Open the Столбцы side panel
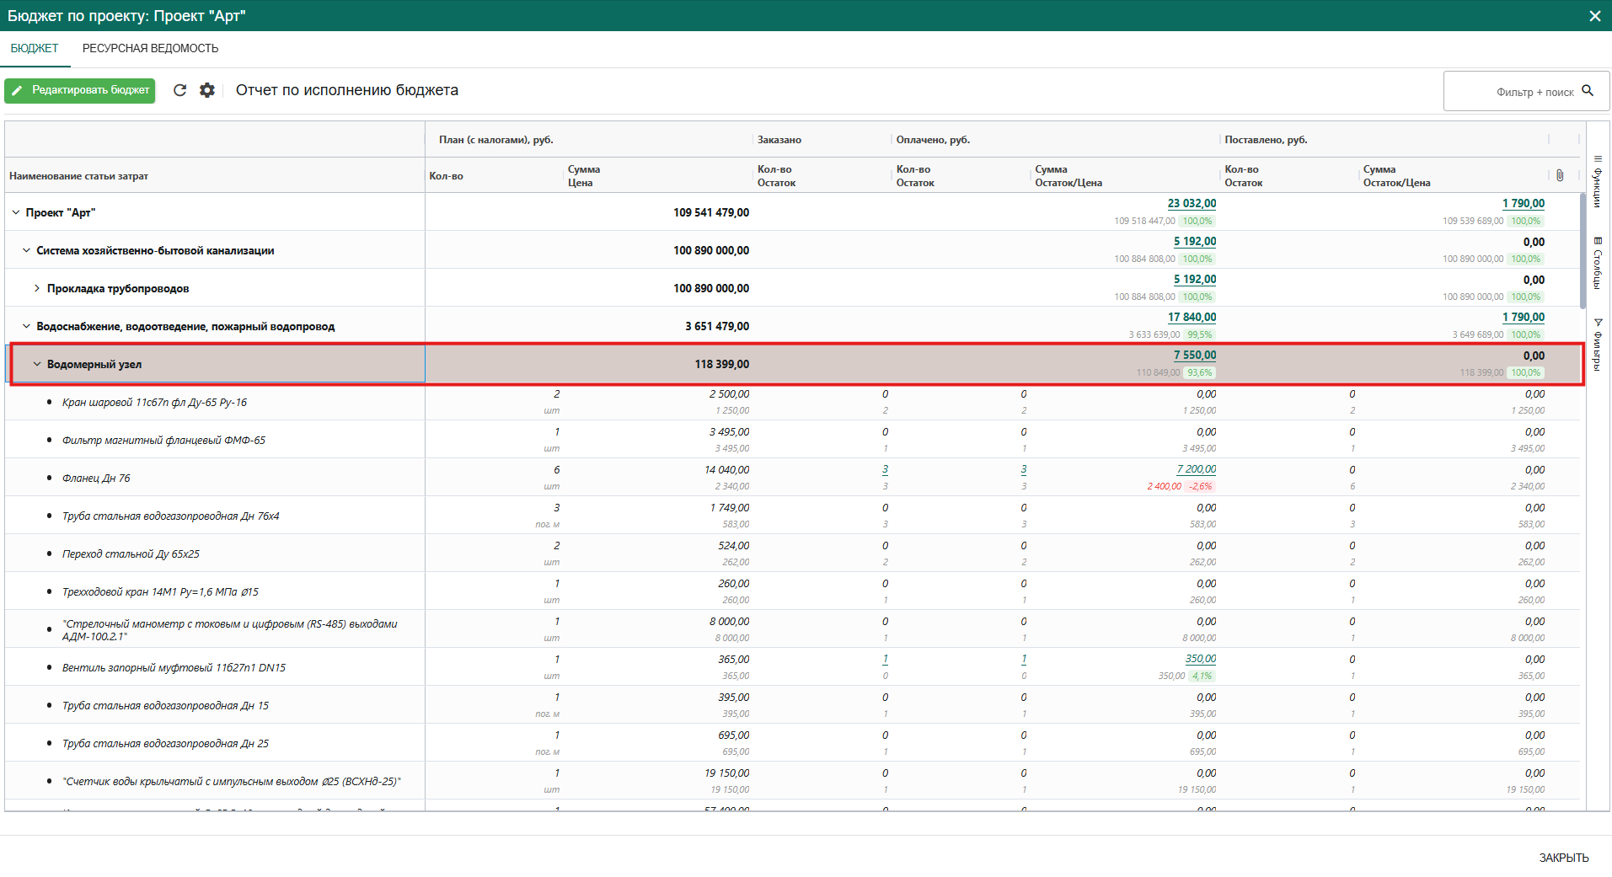Screen dimensions: 1612x877 pos(1598,263)
